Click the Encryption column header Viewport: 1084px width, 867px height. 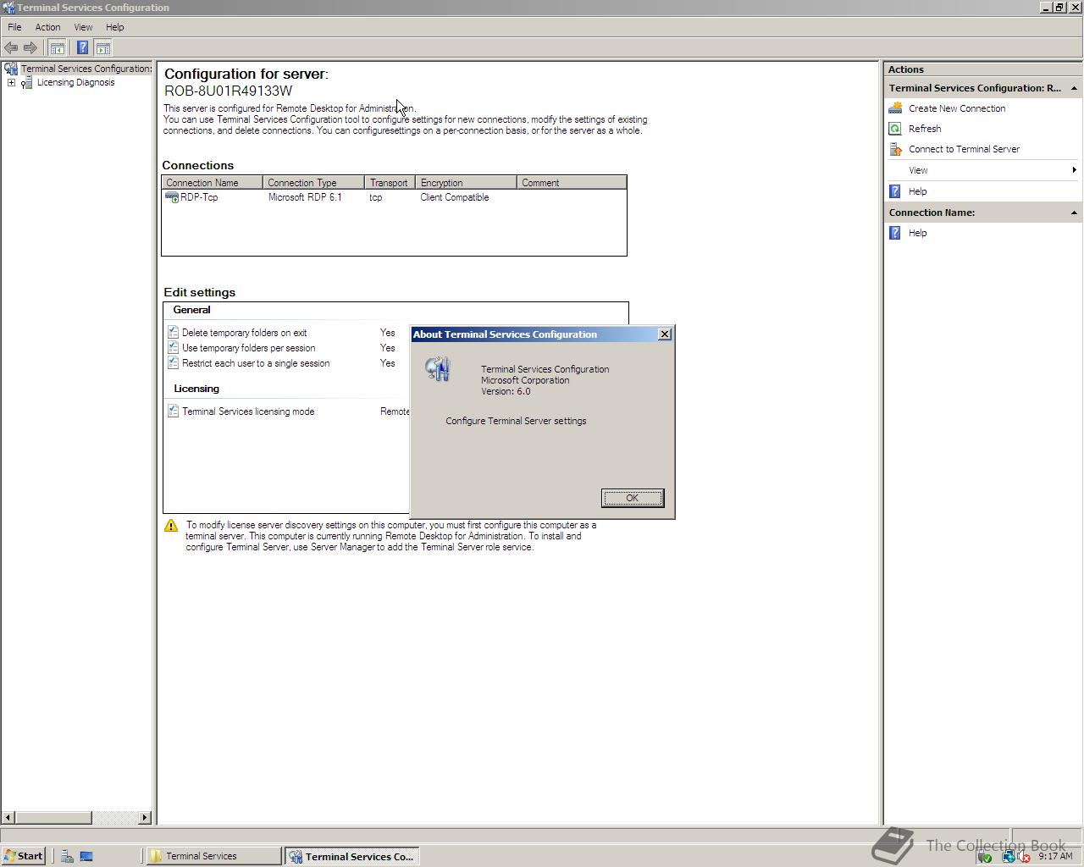click(x=467, y=183)
